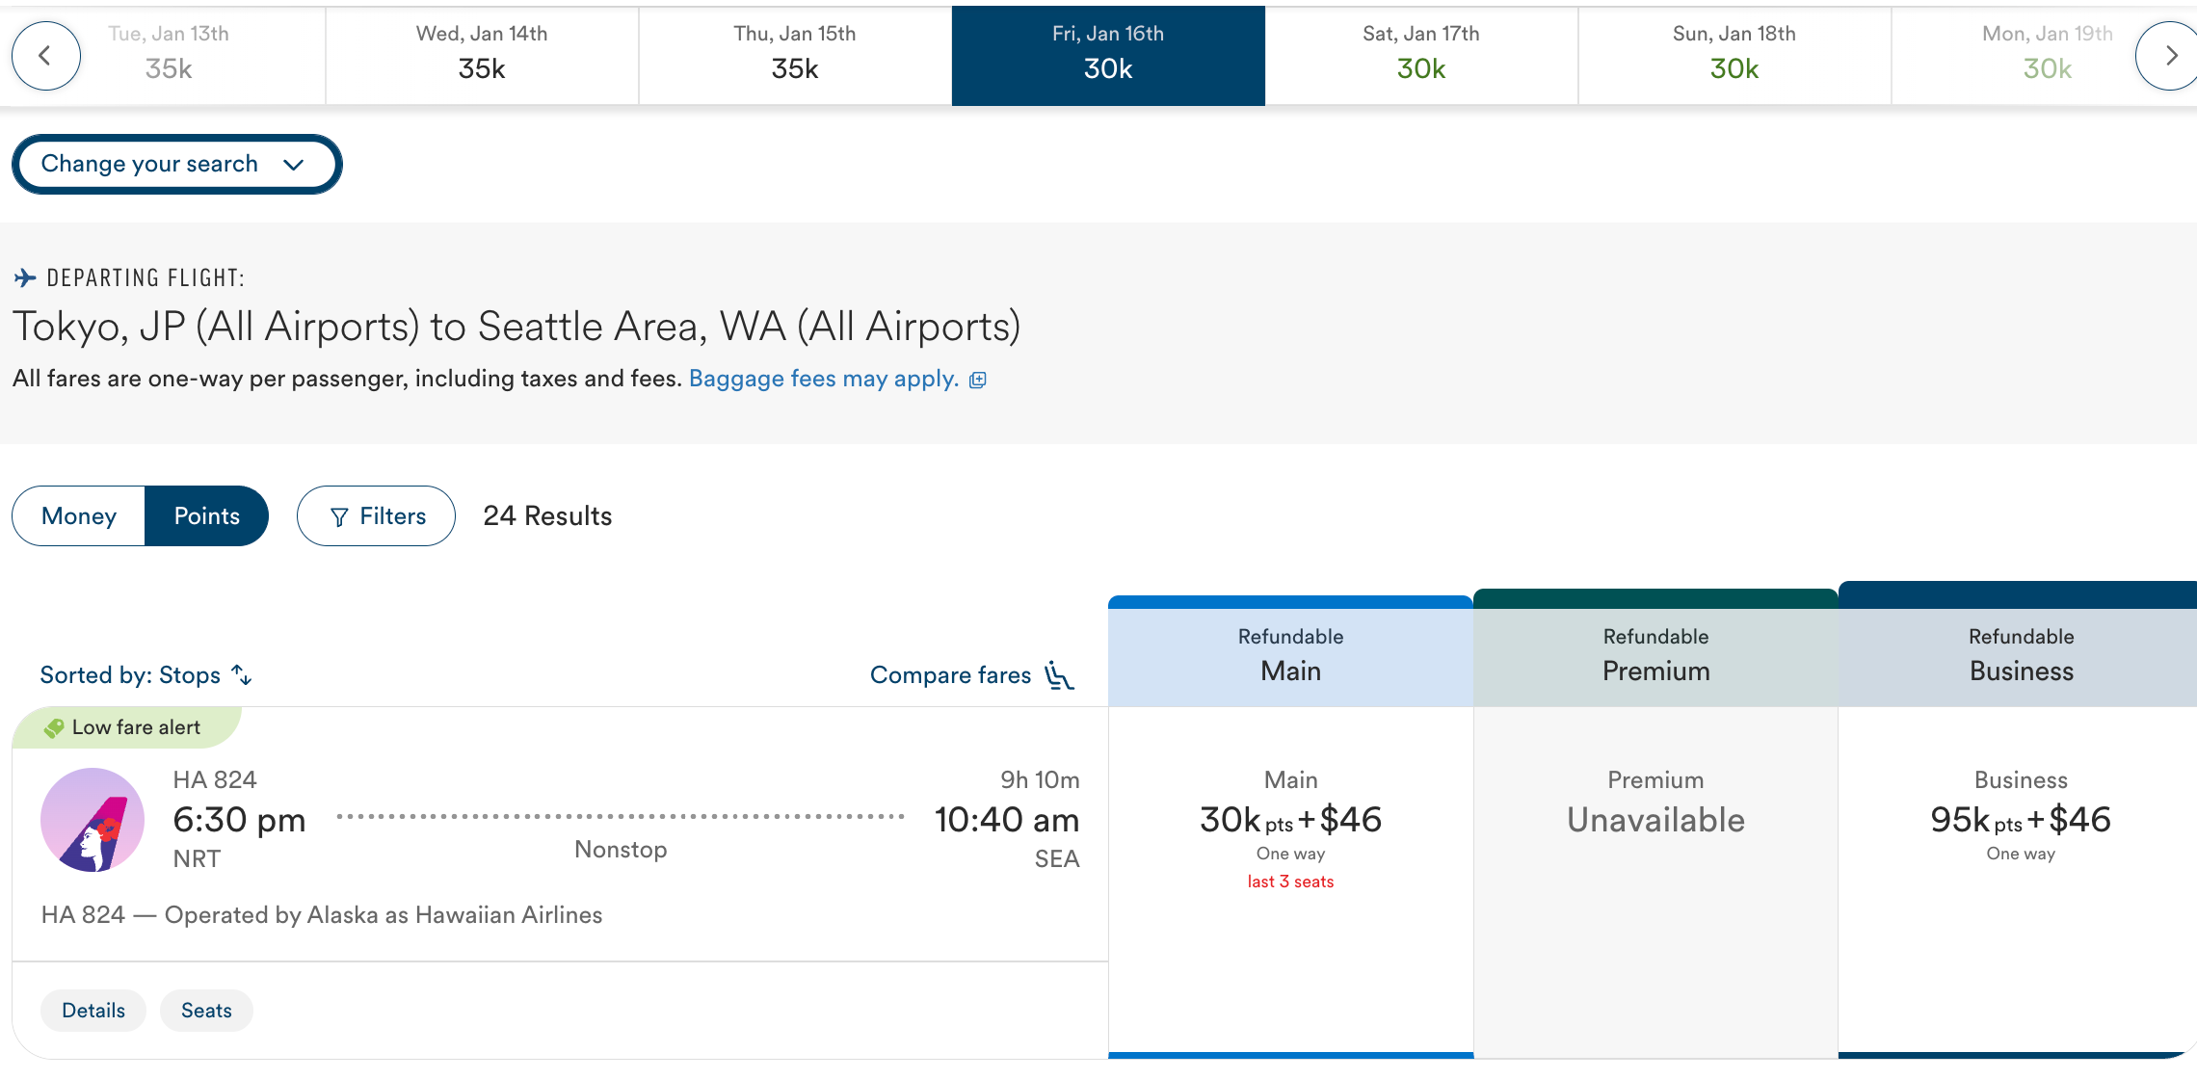Image resolution: width=2197 pixels, height=1079 pixels.
Task: Expand the Change your search dropdown
Action: click(176, 164)
